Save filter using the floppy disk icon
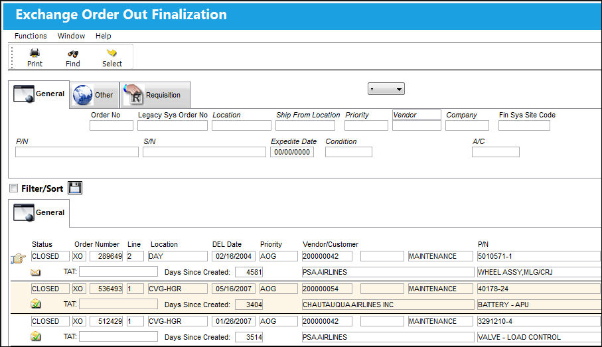This screenshot has height=347, width=602. pyautogui.click(x=75, y=188)
